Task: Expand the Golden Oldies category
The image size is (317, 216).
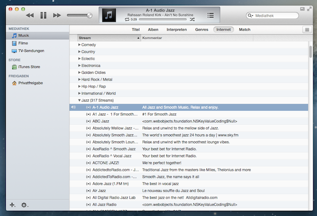Action: [x=79, y=72]
